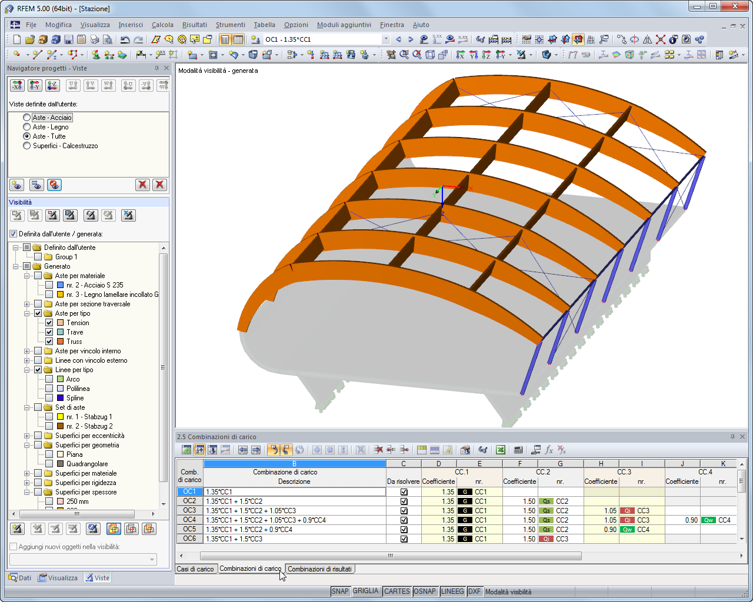The width and height of the screenshot is (753, 602).
Task: Click yellow swatch for 'Stabzug 1'
Action: (x=61, y=417)
